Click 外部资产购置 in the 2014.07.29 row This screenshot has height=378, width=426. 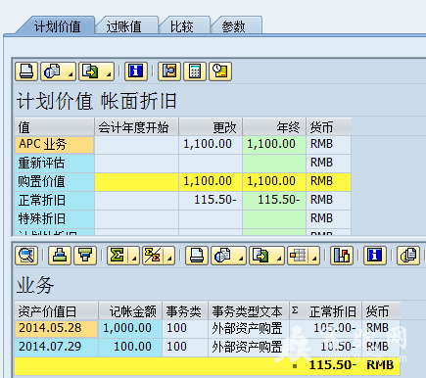coord(249,347)
